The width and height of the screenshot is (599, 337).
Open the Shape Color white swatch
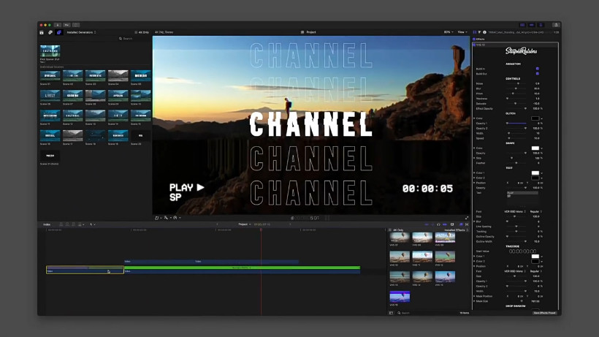tap(535, 148)
